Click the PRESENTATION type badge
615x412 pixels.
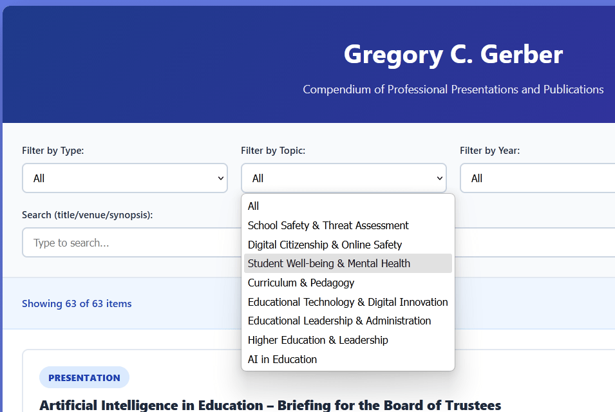[x=84, y=377]
